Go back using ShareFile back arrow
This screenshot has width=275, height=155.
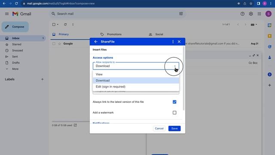coord(96,42)
